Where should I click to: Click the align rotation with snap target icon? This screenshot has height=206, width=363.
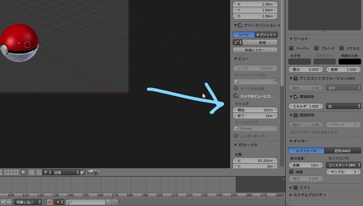[83, 172]
